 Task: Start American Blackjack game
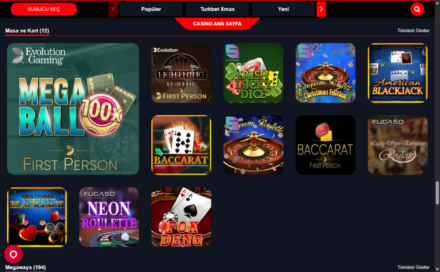click(x=397, y=73)
